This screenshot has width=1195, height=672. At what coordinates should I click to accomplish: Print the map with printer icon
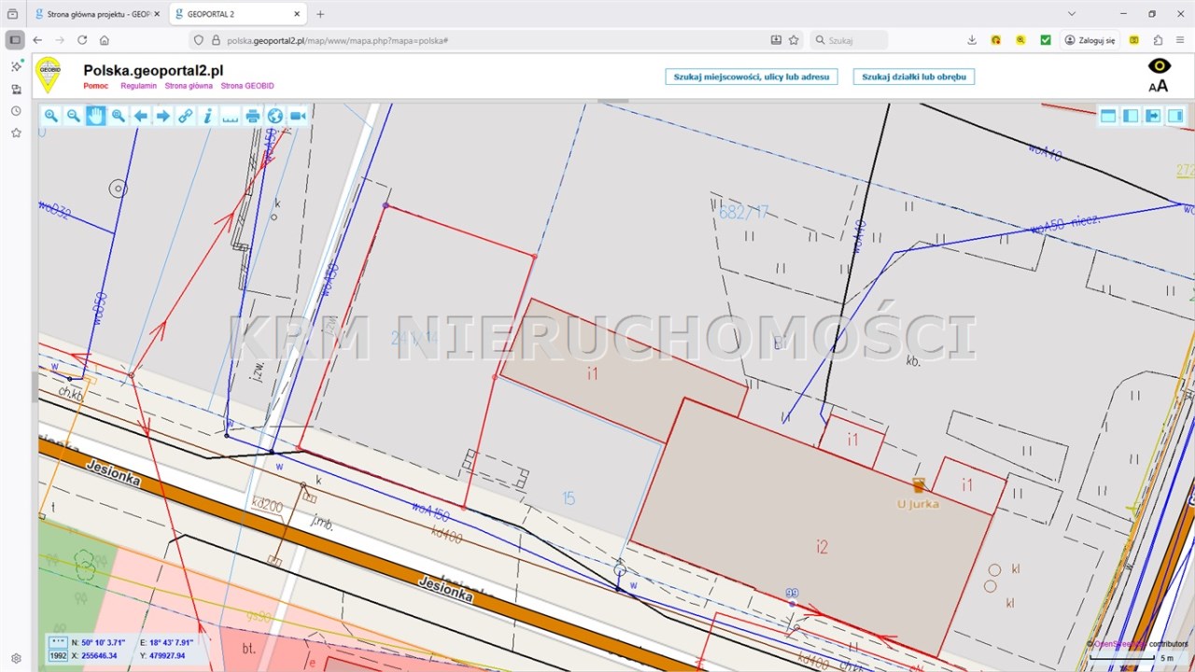[x=253, y=116]
